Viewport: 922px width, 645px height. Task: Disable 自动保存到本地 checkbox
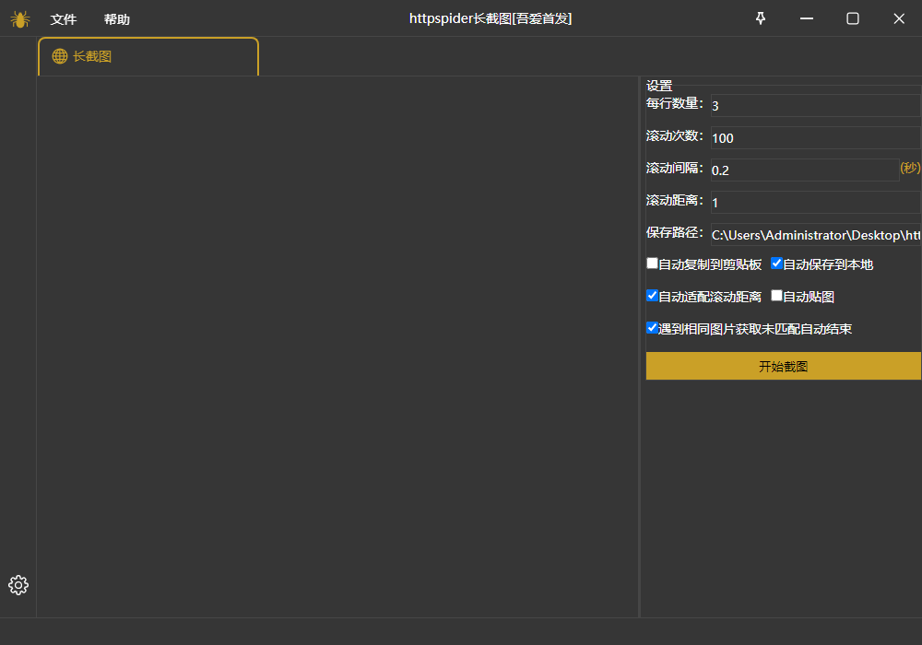coord(776,263)
